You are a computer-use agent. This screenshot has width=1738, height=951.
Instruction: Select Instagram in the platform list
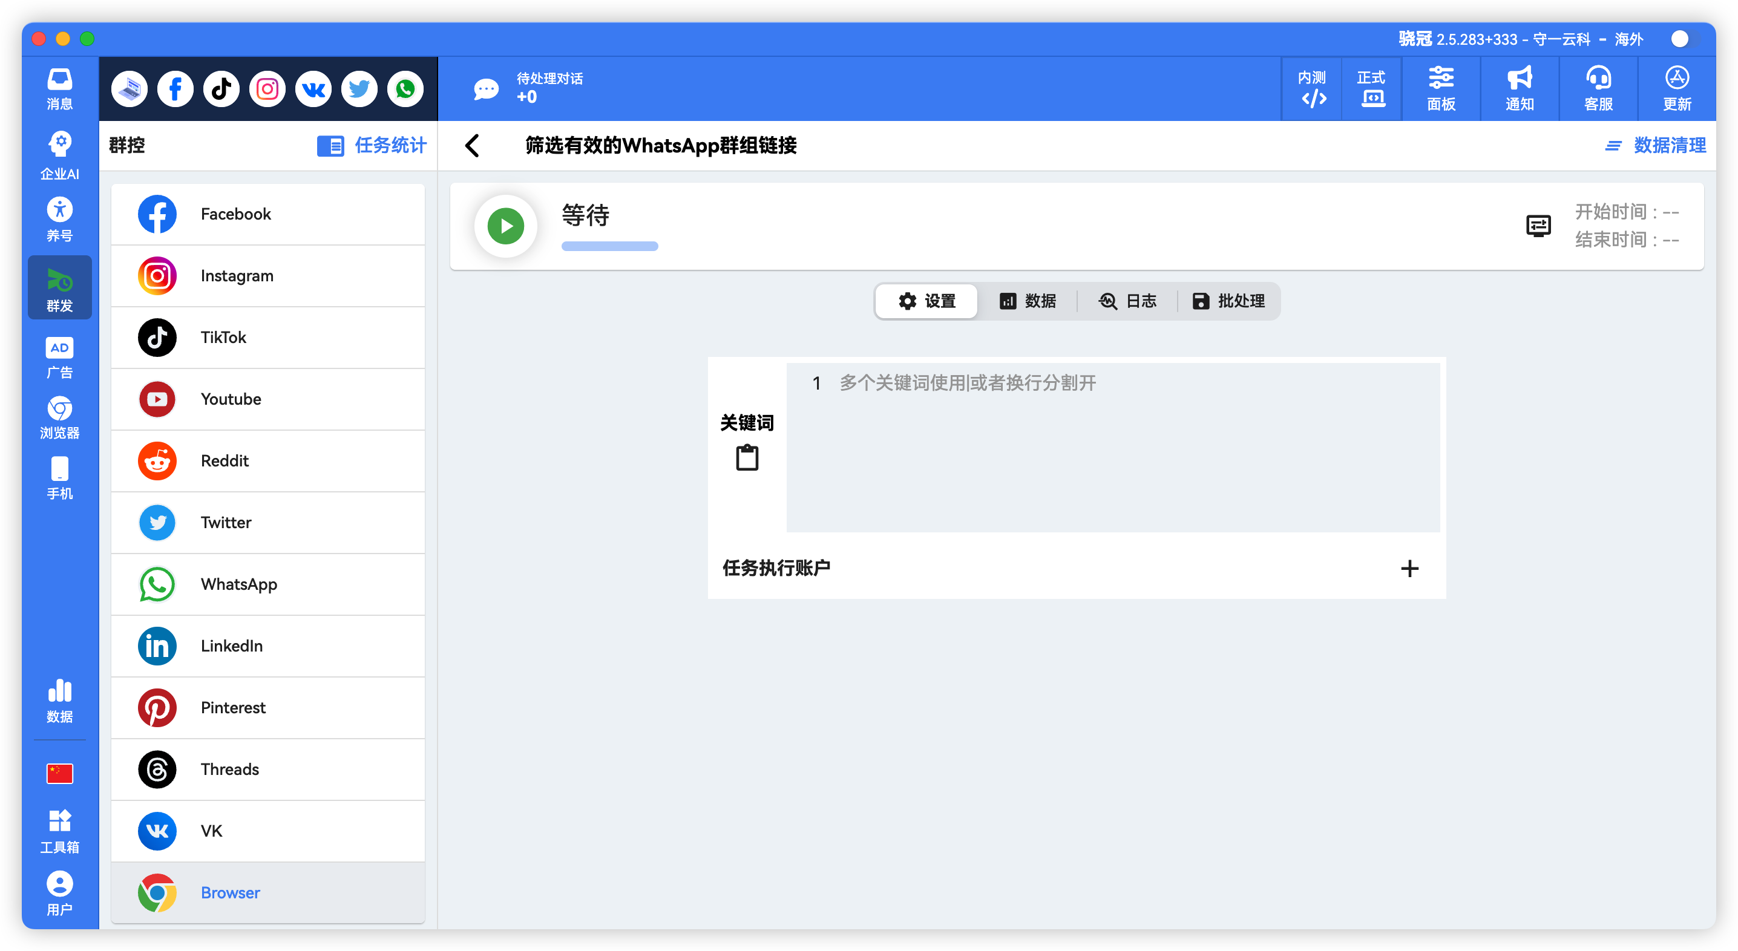coord(268,276)
